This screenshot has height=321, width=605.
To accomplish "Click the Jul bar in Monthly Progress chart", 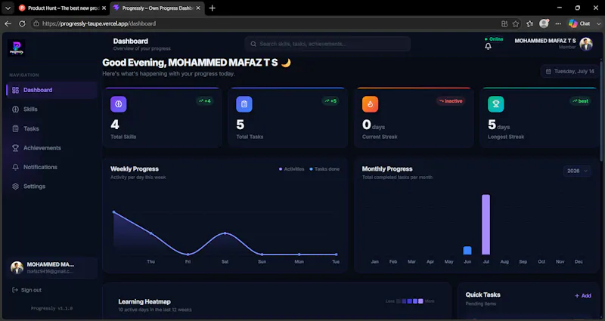I will [x=486, y=224].
